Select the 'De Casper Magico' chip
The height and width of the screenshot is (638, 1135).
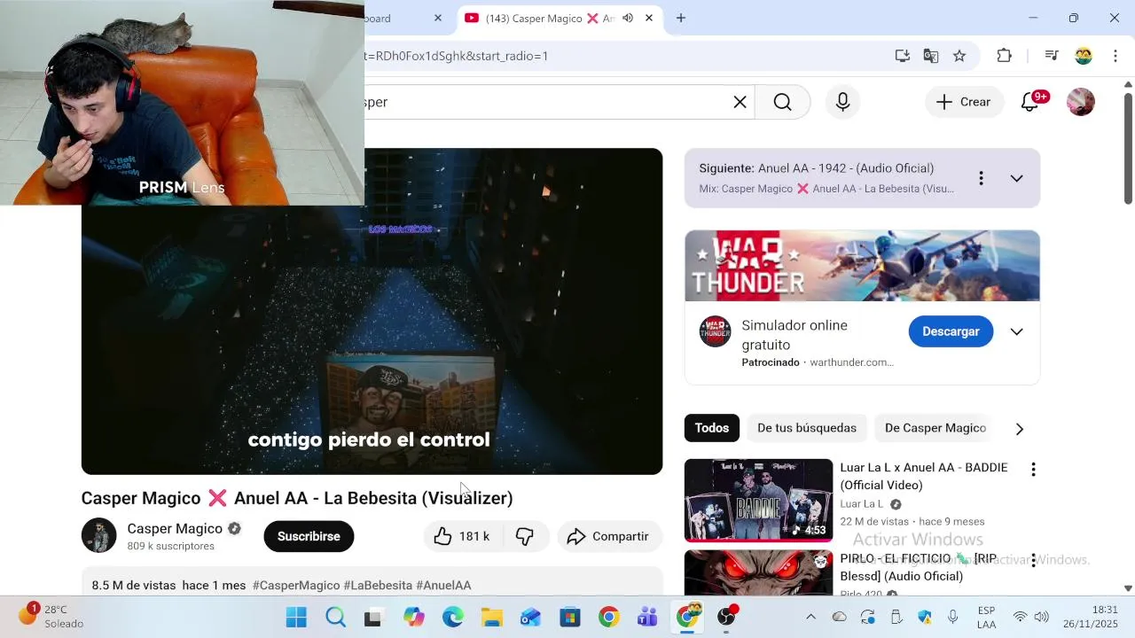click(935, 428)
